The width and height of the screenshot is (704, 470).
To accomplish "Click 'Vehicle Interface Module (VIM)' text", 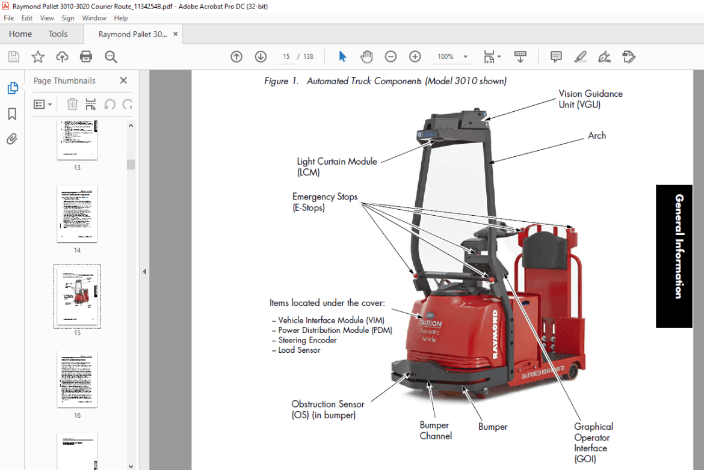I will 331,320.
